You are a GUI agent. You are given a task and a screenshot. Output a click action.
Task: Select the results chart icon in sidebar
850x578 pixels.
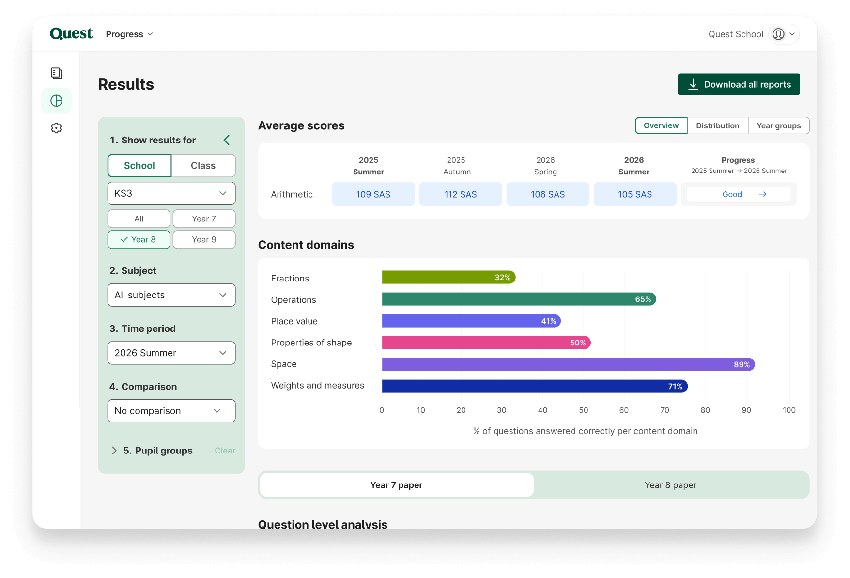(56, 101)
